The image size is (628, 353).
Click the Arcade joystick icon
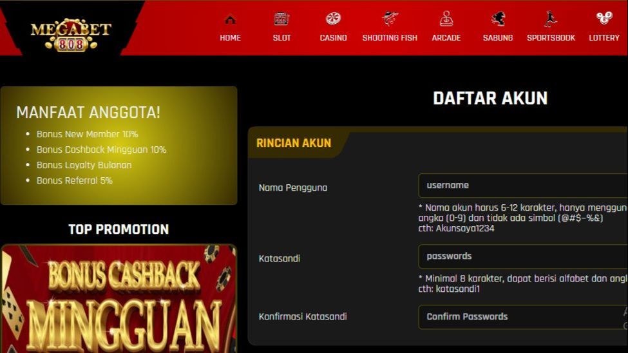[446, 19]
